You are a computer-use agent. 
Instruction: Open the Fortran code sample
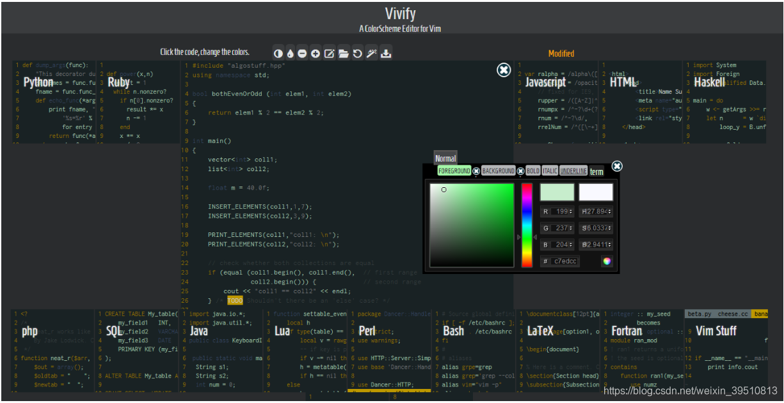pyautogui.click(x=627, y=331)
